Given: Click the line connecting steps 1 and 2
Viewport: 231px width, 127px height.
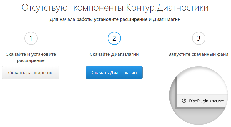Looking at the screenshot, I should click(72, 38).
